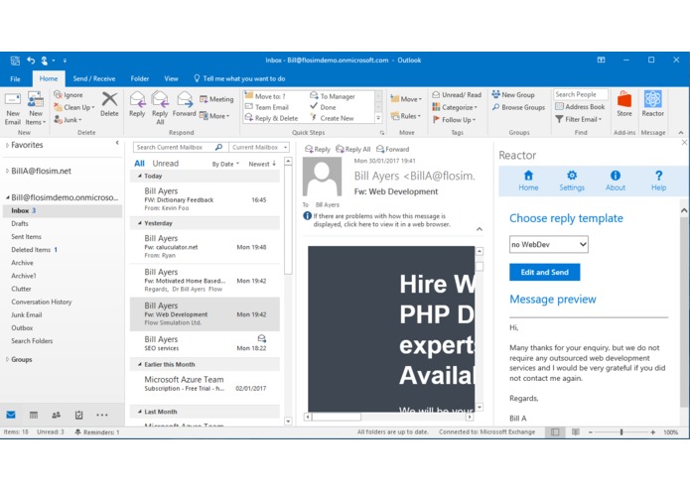Image resolution: width=690 pixels, height=490 pixels.
Task: Open the By Date sort dropdown
Action: 225,164
